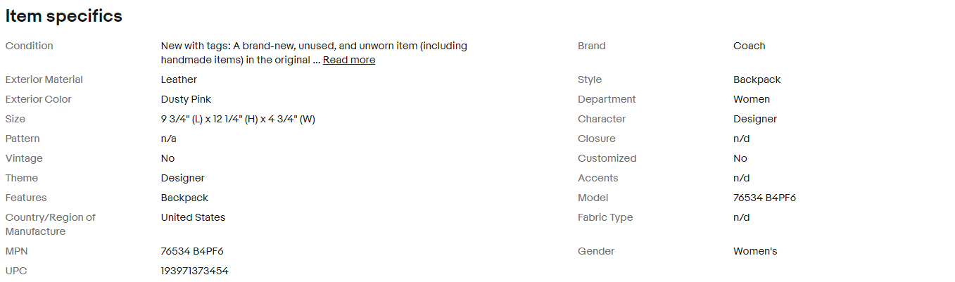Click the Women's gender value
This screenshot has height=282, width=955.
(x=755, y=251)
